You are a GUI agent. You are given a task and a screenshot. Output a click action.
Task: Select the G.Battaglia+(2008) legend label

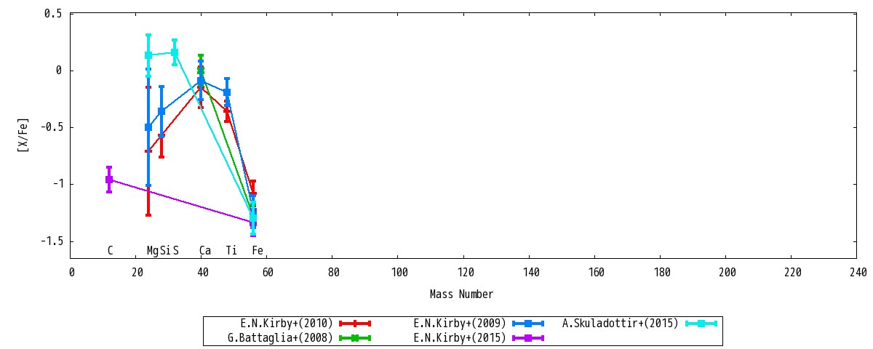281,338
